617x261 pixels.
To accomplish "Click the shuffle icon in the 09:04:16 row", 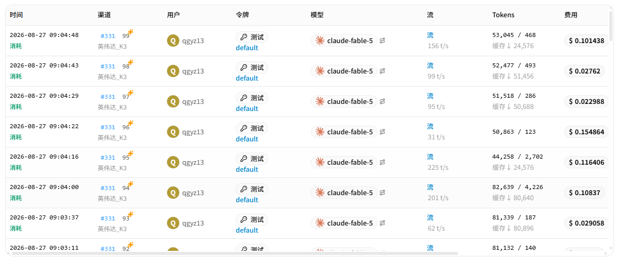I will point(382,162).
